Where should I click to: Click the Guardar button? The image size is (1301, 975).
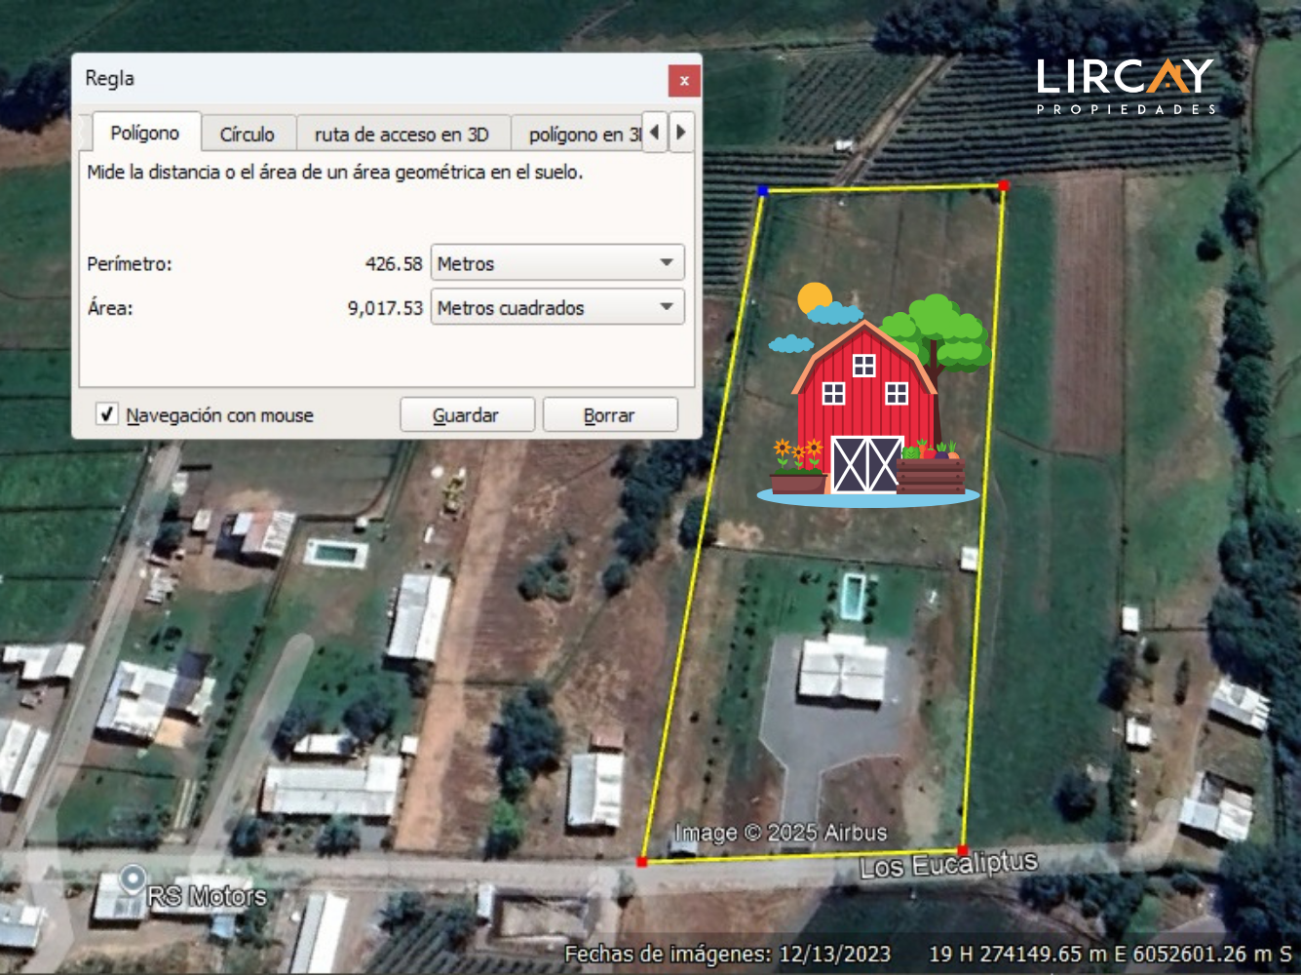pos(467,415)
